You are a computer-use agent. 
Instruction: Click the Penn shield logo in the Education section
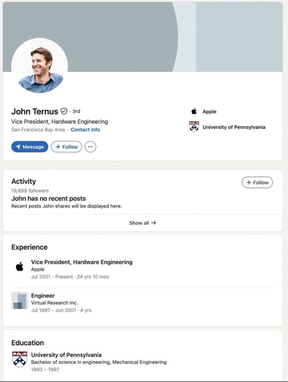click(x=20, y=360)
